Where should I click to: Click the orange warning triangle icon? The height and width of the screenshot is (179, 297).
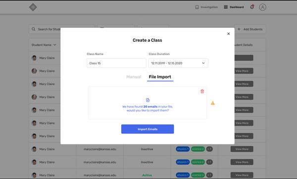pyautogui.click(x=213, y=103)
